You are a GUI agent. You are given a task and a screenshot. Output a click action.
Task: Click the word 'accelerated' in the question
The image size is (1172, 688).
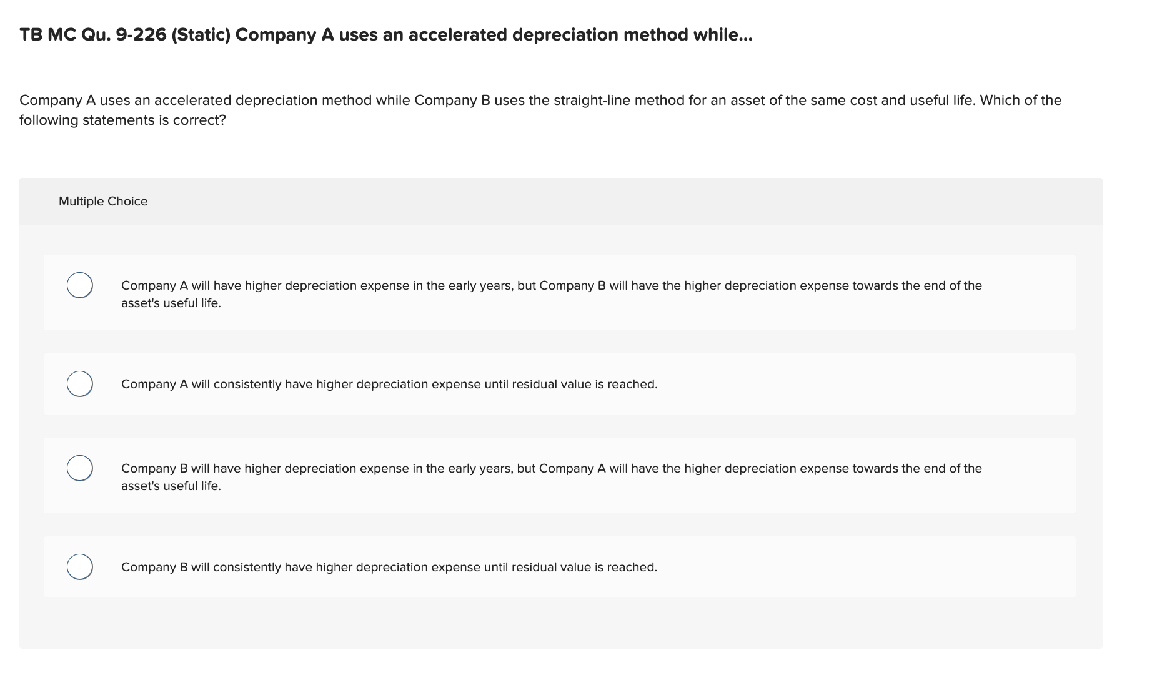tap(195, 99)
